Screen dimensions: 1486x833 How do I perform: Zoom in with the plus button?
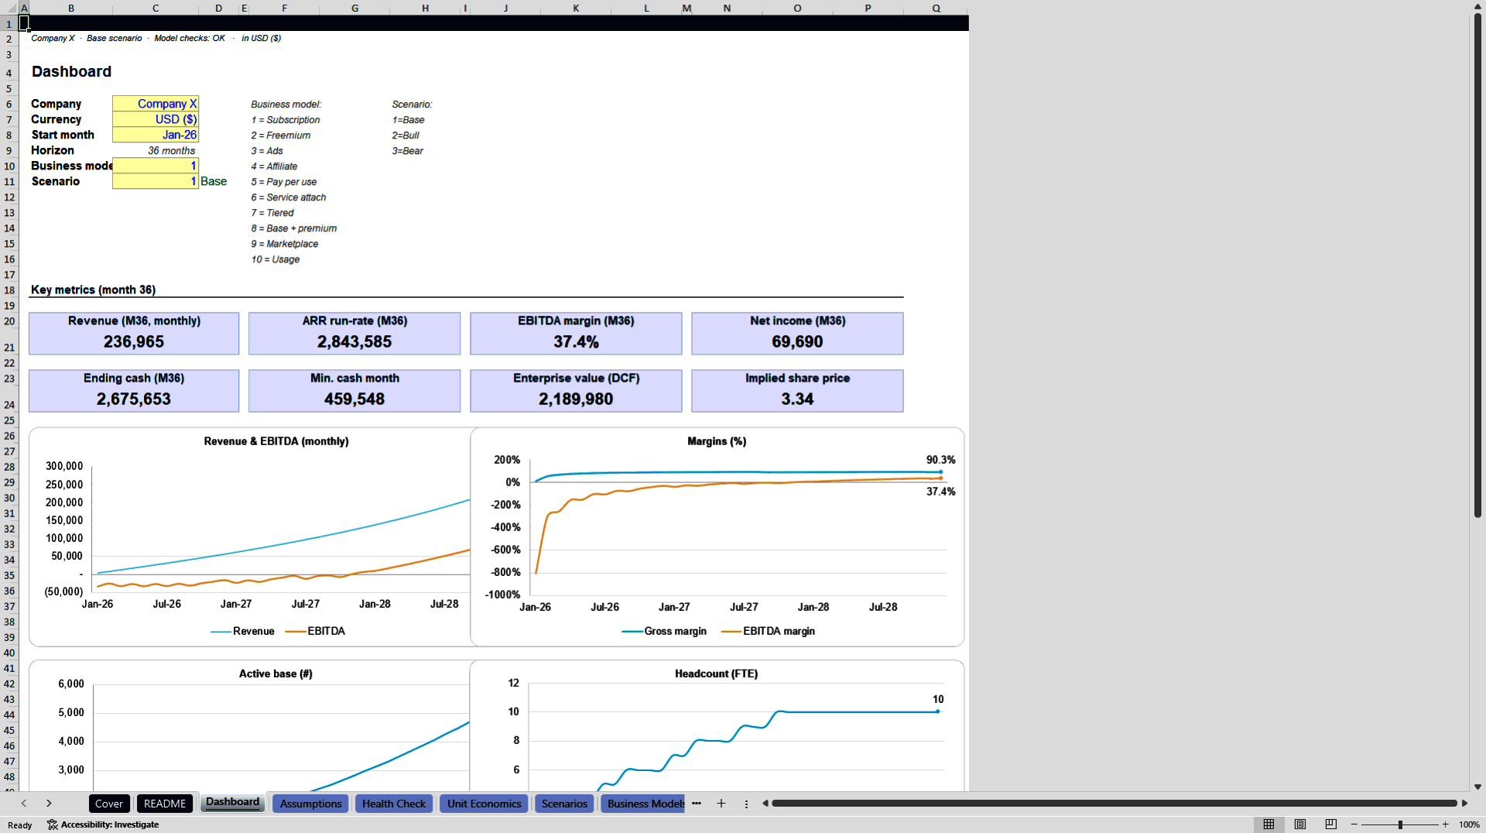pos(1445,824)
